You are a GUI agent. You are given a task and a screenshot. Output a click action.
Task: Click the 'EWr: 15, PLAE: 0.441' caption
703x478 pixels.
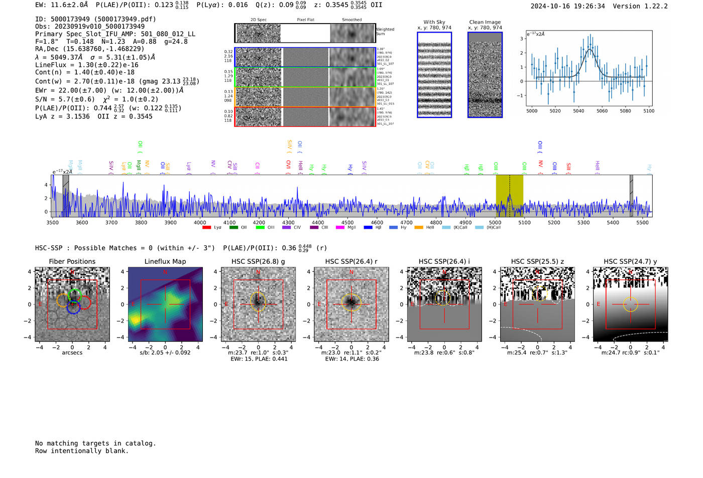point(259,359)
